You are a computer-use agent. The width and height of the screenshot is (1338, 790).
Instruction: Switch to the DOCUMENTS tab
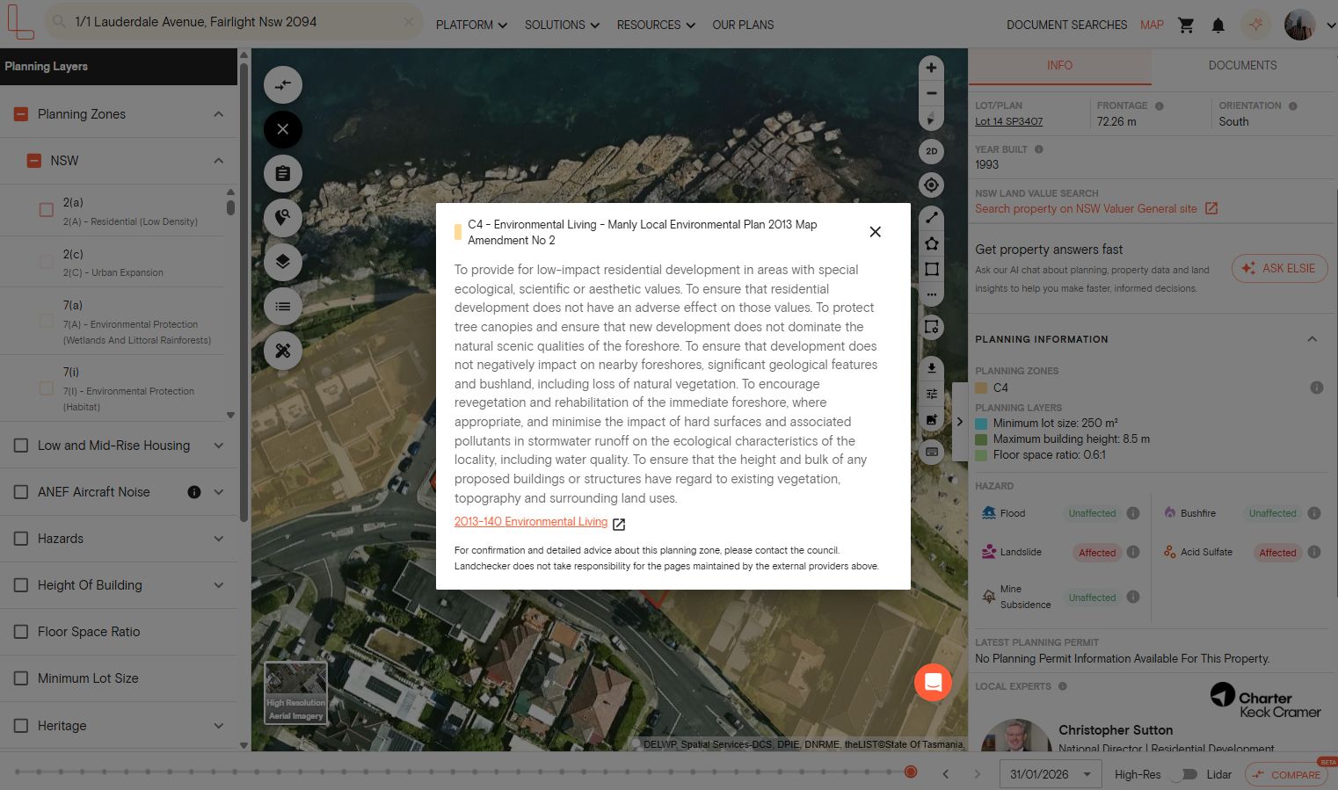1242,66
